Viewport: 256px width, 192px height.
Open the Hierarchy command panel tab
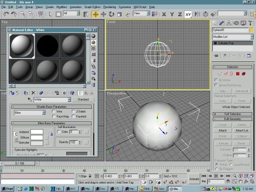point(229,23)
